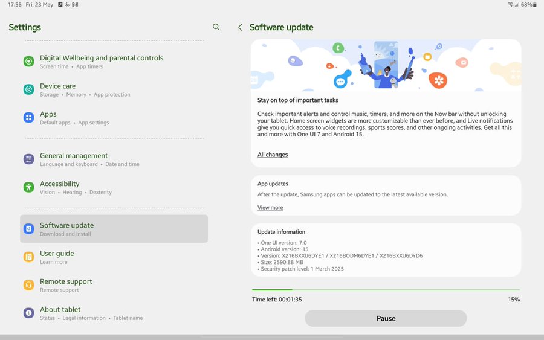The width and height of the screenshot is (544, 340).
Task: Open the About tablet entry
Action: [114, 313]
